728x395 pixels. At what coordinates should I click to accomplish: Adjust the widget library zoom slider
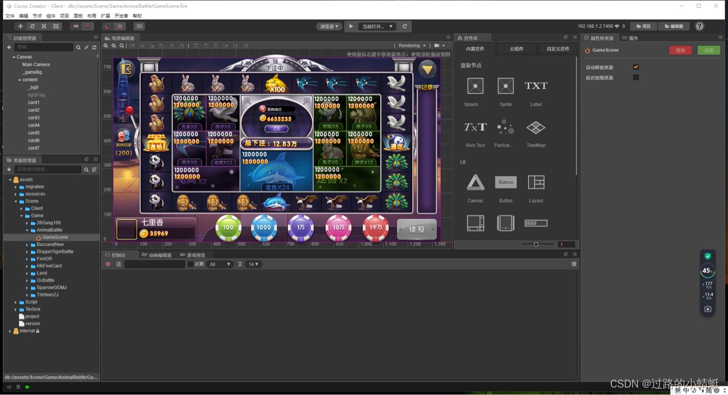(x=536, y=244)
